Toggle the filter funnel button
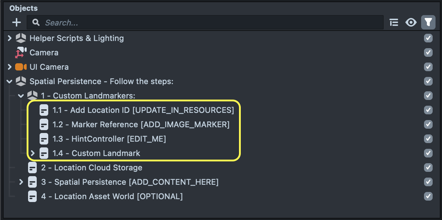442x220 pixels. [428, 23]
